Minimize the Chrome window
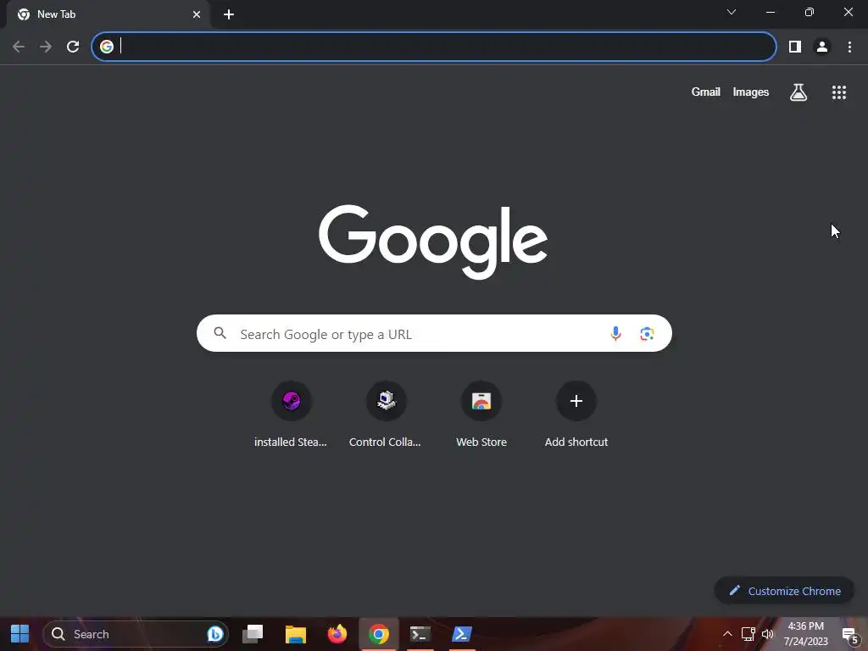Screen dimensions: 868x651 [770, 12]
